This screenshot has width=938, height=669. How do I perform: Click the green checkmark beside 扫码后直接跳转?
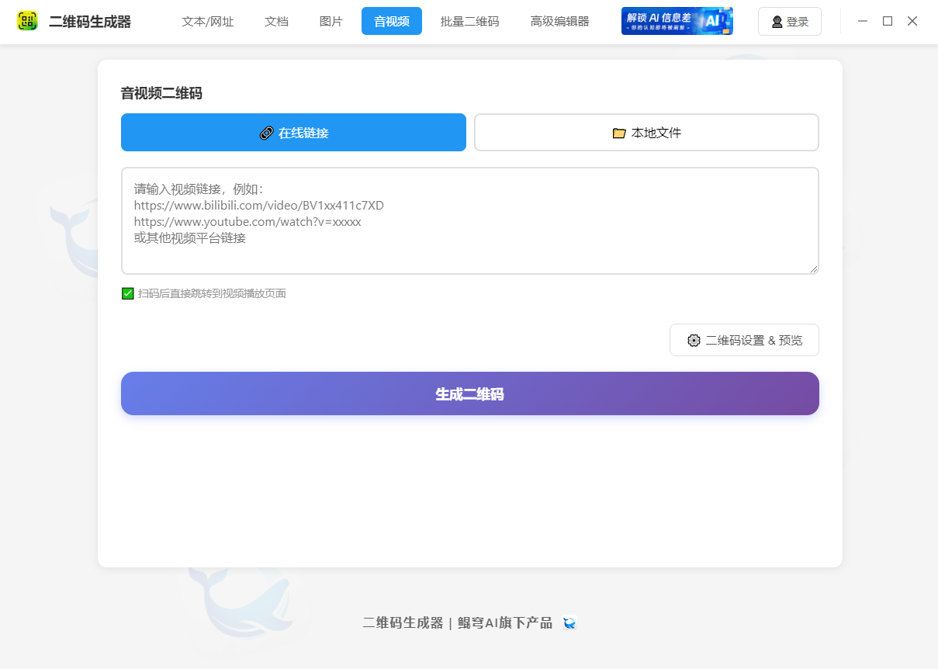[127, 293]
